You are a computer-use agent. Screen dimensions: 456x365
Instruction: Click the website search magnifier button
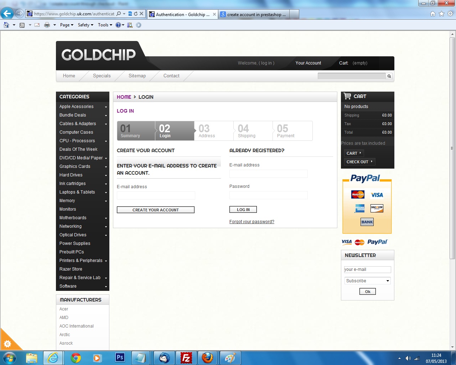(x=389, y=76)
